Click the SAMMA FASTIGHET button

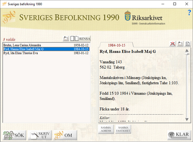click(x=123, y=129)
